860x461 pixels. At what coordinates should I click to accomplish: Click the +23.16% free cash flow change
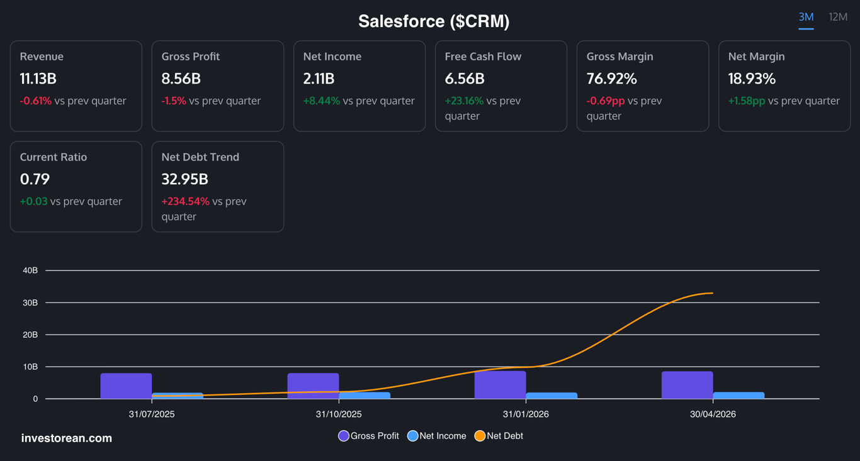point(465,101)
